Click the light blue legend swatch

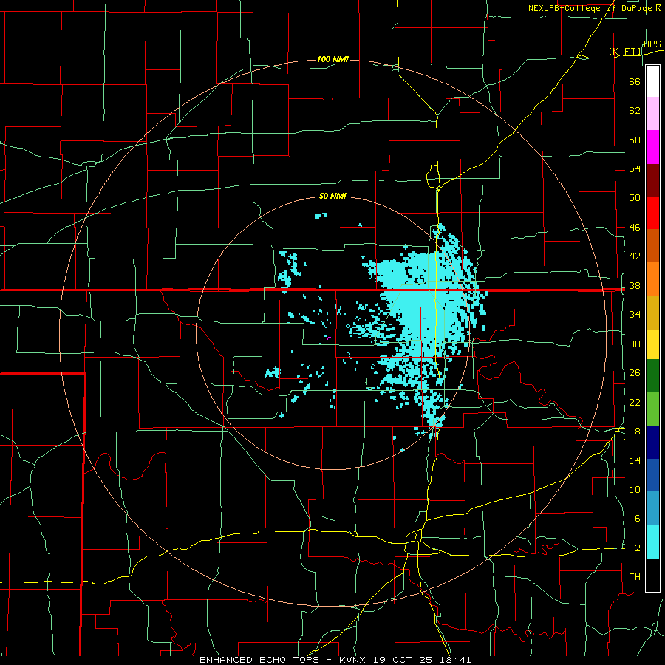(652, 508)
